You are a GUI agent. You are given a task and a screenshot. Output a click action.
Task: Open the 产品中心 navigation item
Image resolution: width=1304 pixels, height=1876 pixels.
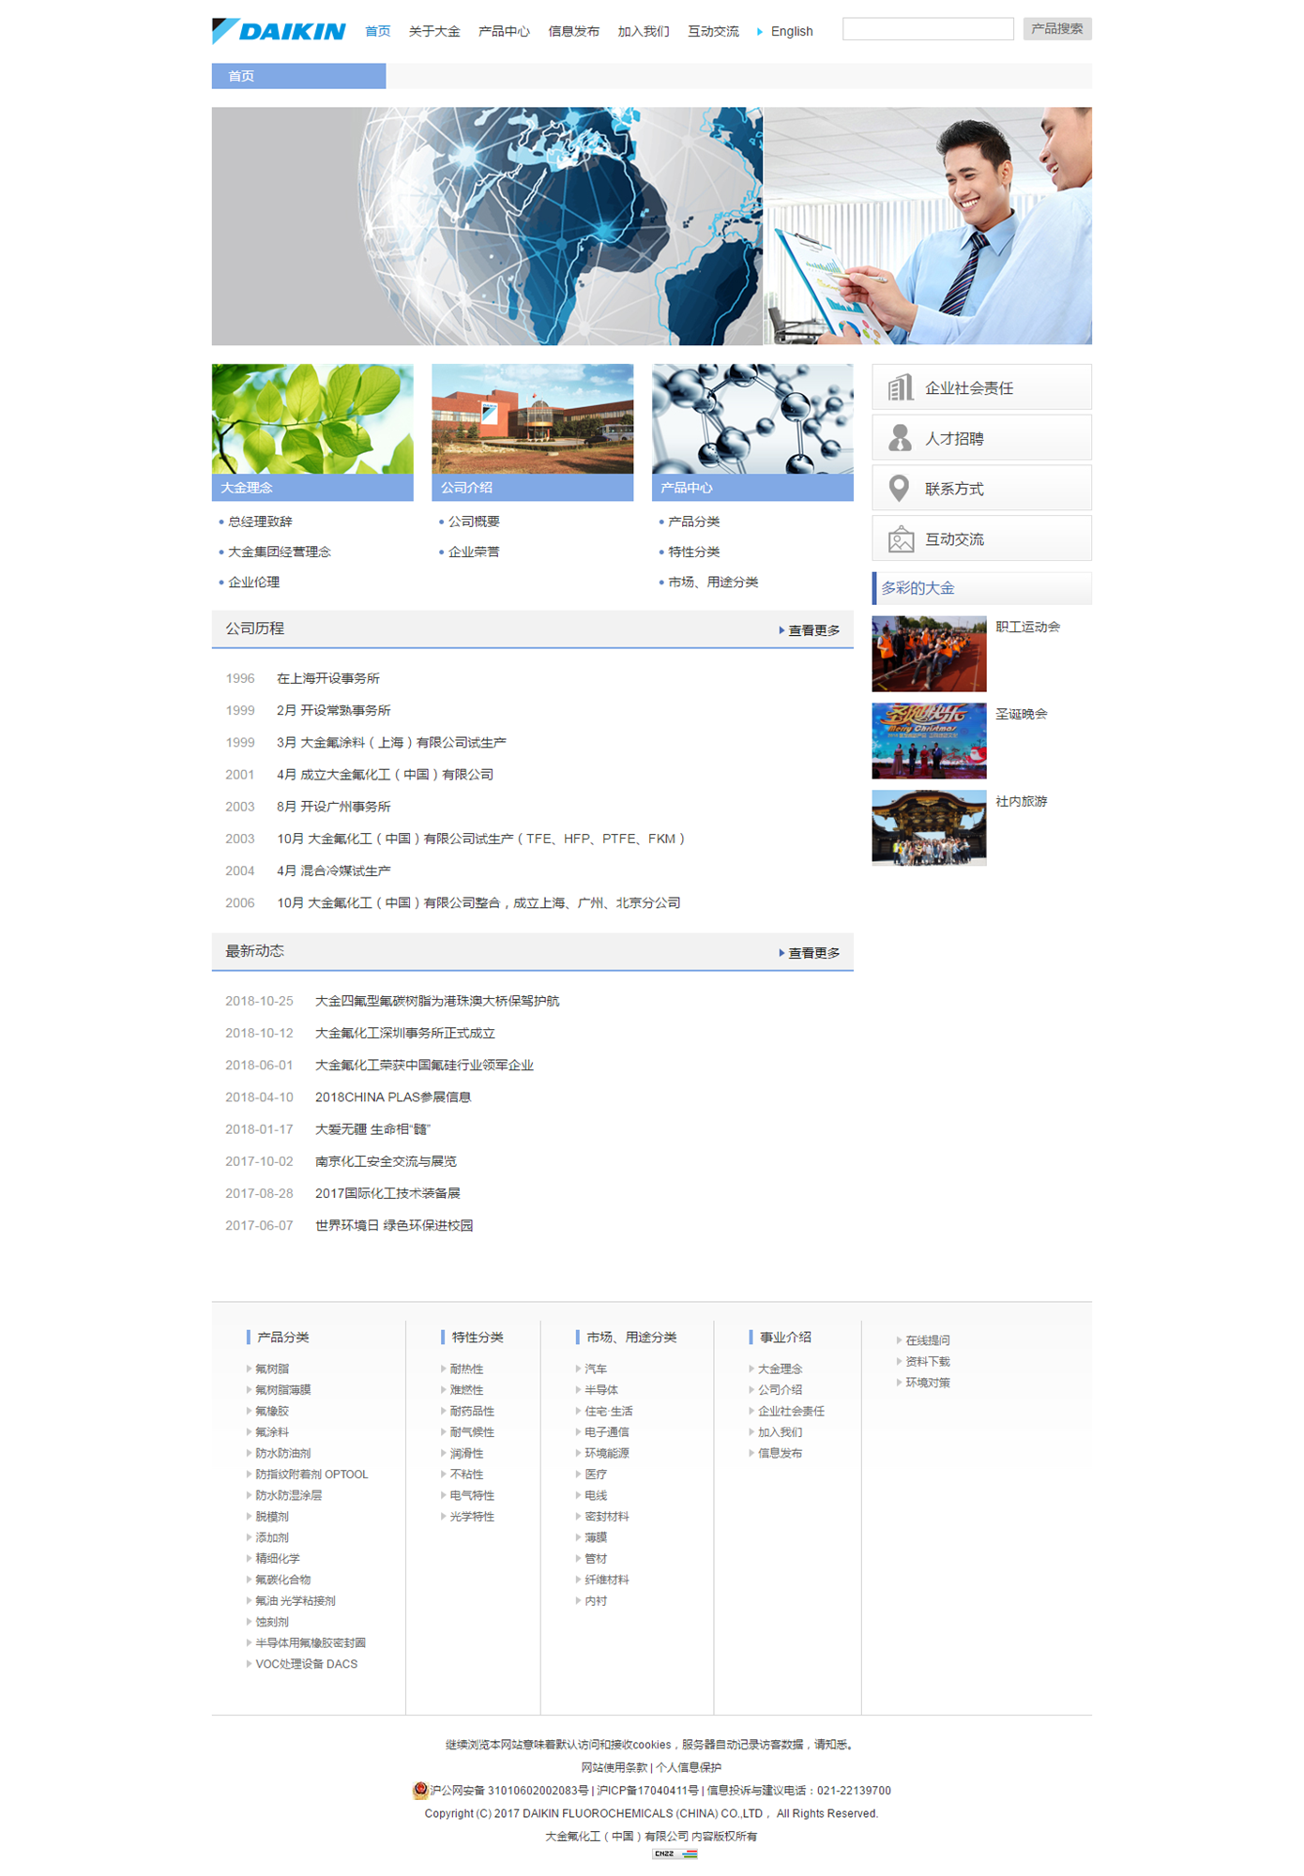click(x=504, y=32)
